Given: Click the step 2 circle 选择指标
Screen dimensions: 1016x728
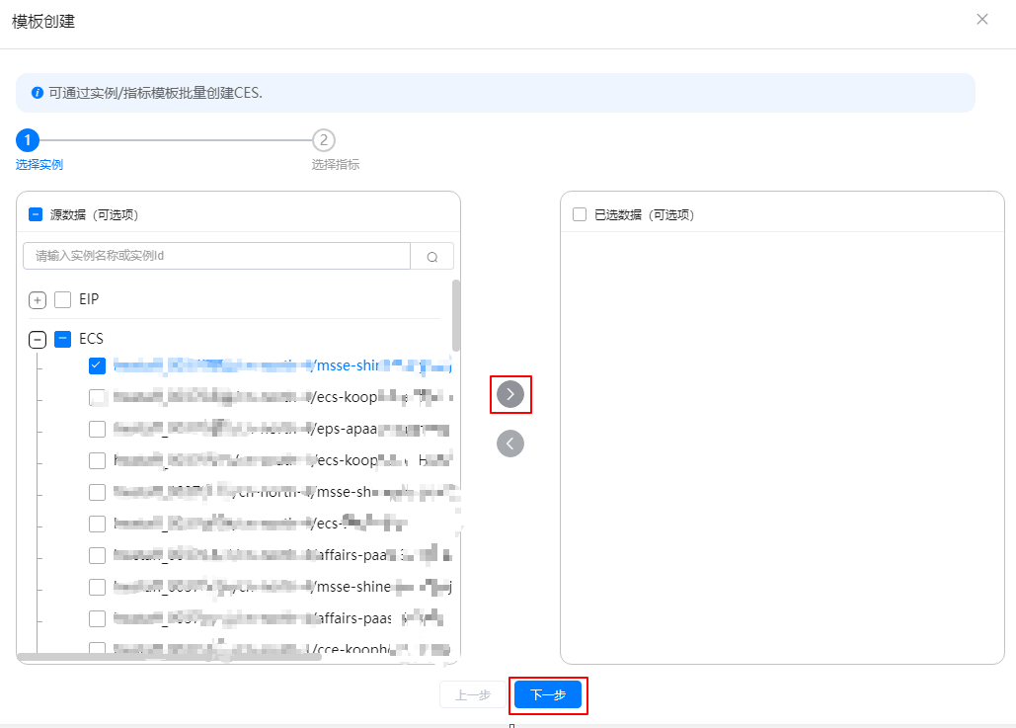Looking at the screenshot, I should 323,140.
